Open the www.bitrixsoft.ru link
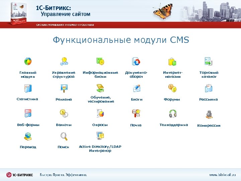This screenshot has height=181, width=241. (x=222, y=175)
